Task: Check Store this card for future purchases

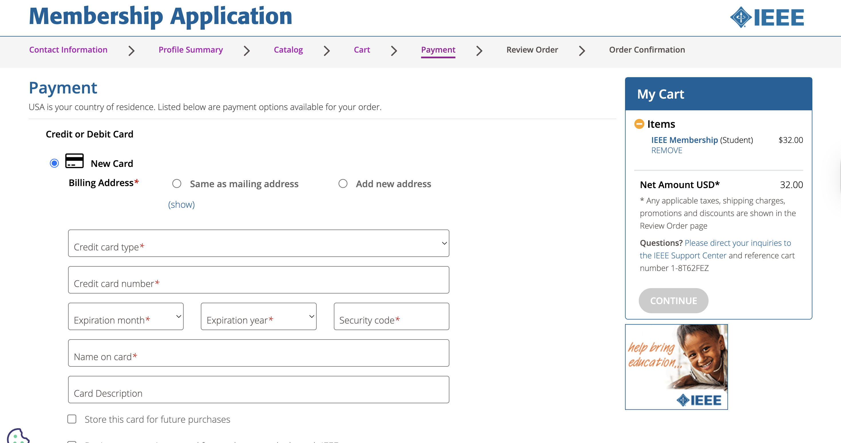Action: pos(72,419)
